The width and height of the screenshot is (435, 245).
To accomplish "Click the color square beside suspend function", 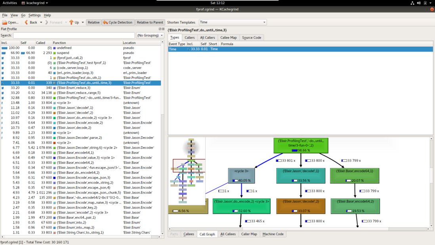I will click(x=54, y=53).
